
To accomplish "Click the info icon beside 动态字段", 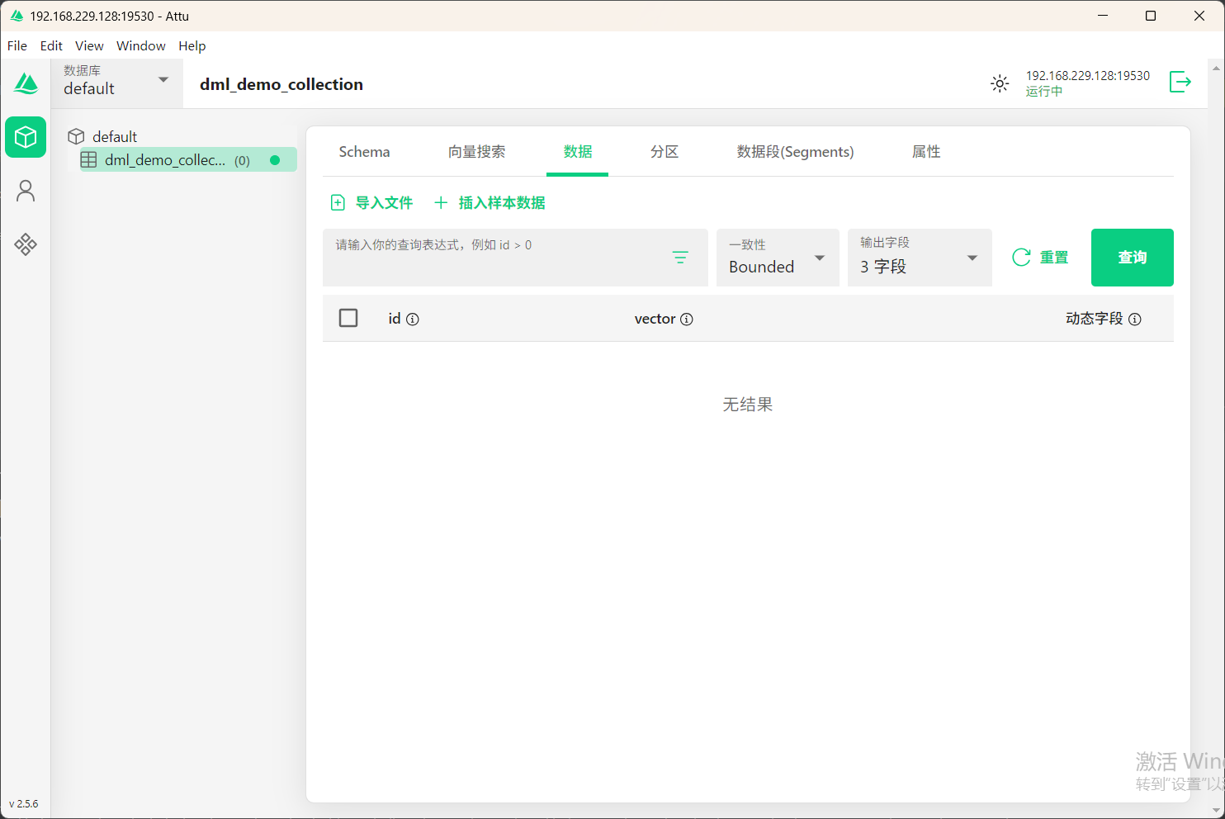I will tap(1135, 319).
